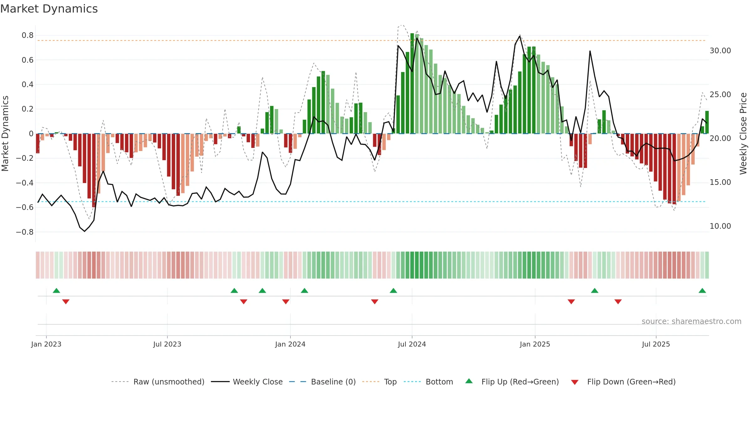Click the Flip Up marker just before Jul 2024
This screenshot has height=423, width=752.
(394, 290)
